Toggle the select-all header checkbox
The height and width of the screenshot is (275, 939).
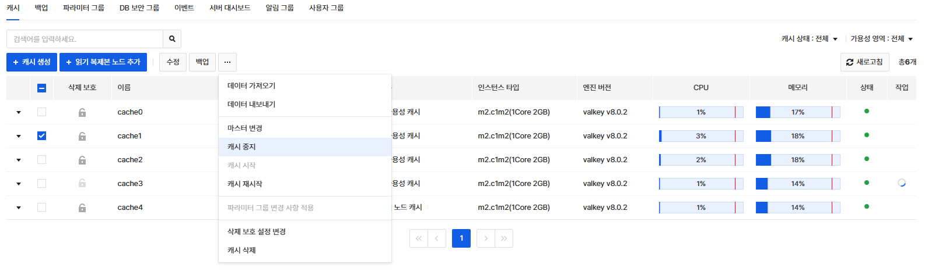pos(41,88)
